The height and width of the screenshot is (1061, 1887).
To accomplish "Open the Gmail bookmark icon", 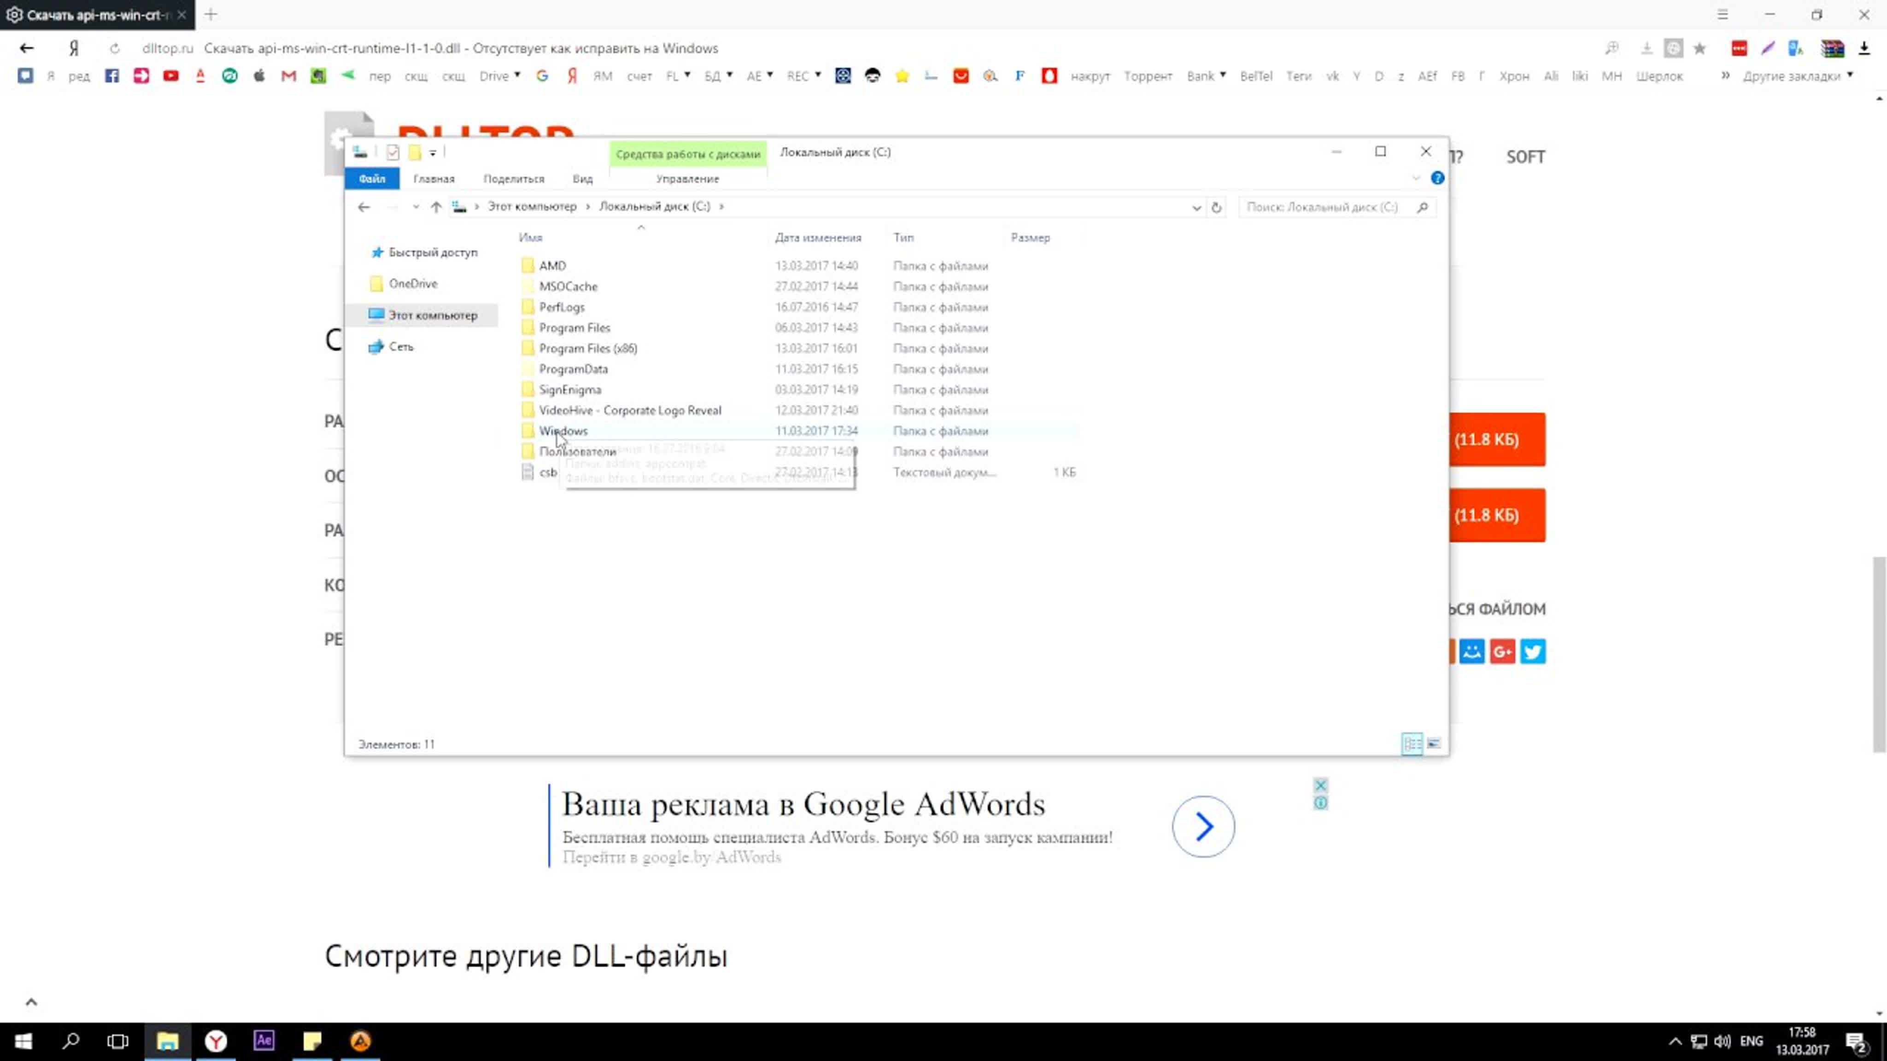I will click(x=288, y=76).
